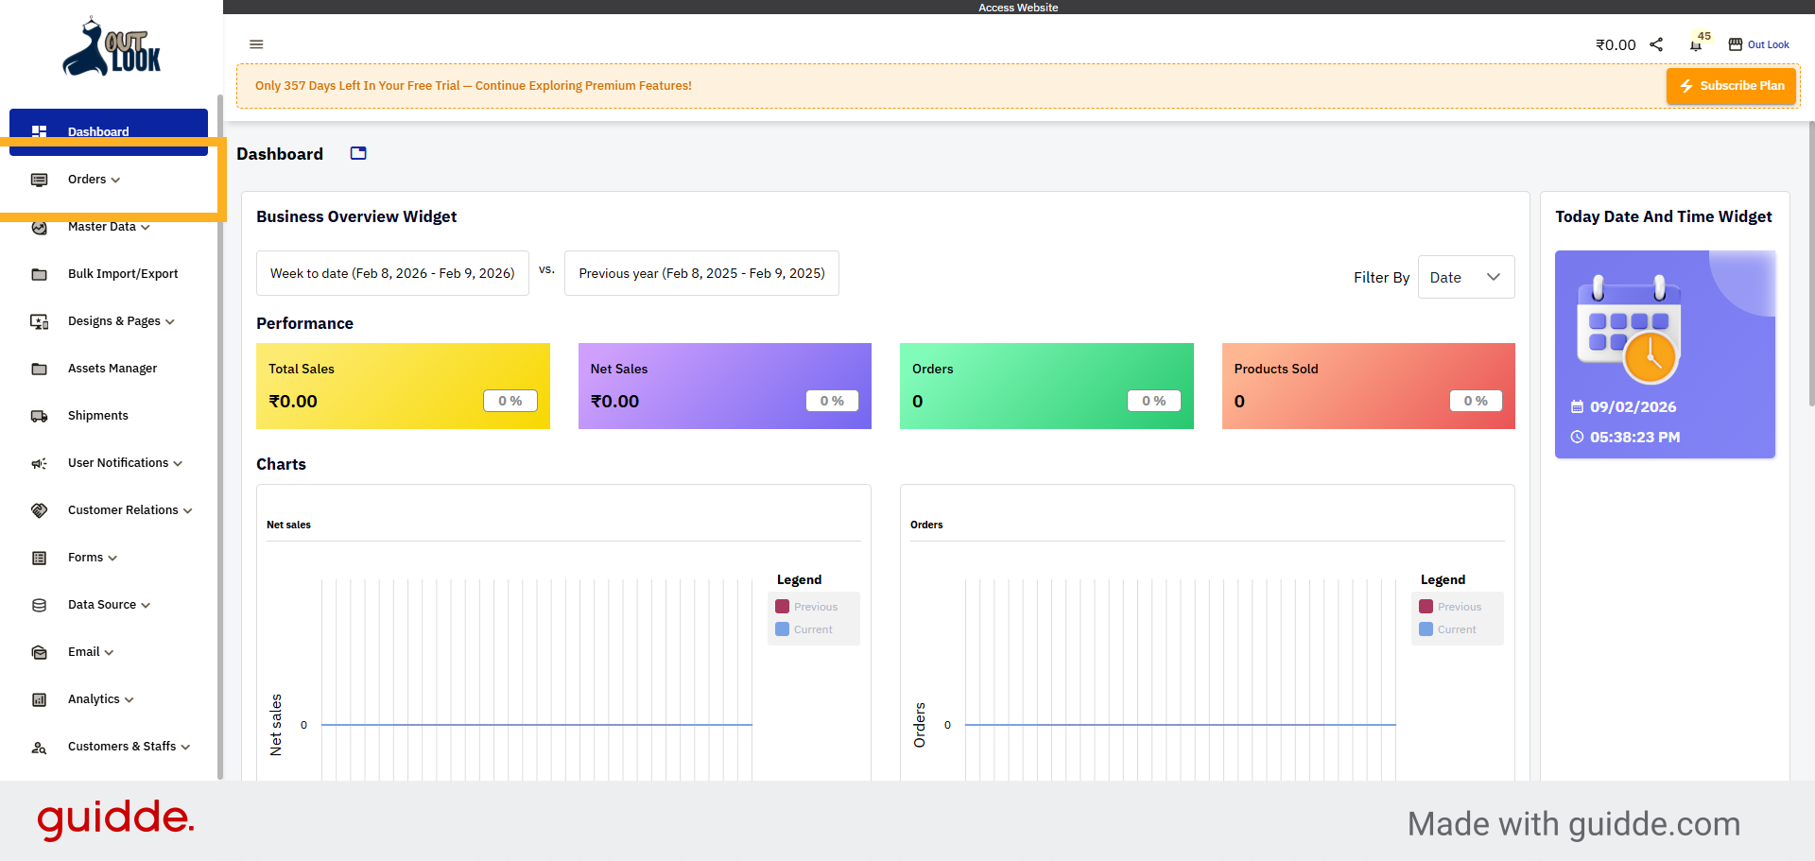Toggle the Previous legend in Net sales chart
This screenshot has height=861, width=1815.
(x=806, y=606)
